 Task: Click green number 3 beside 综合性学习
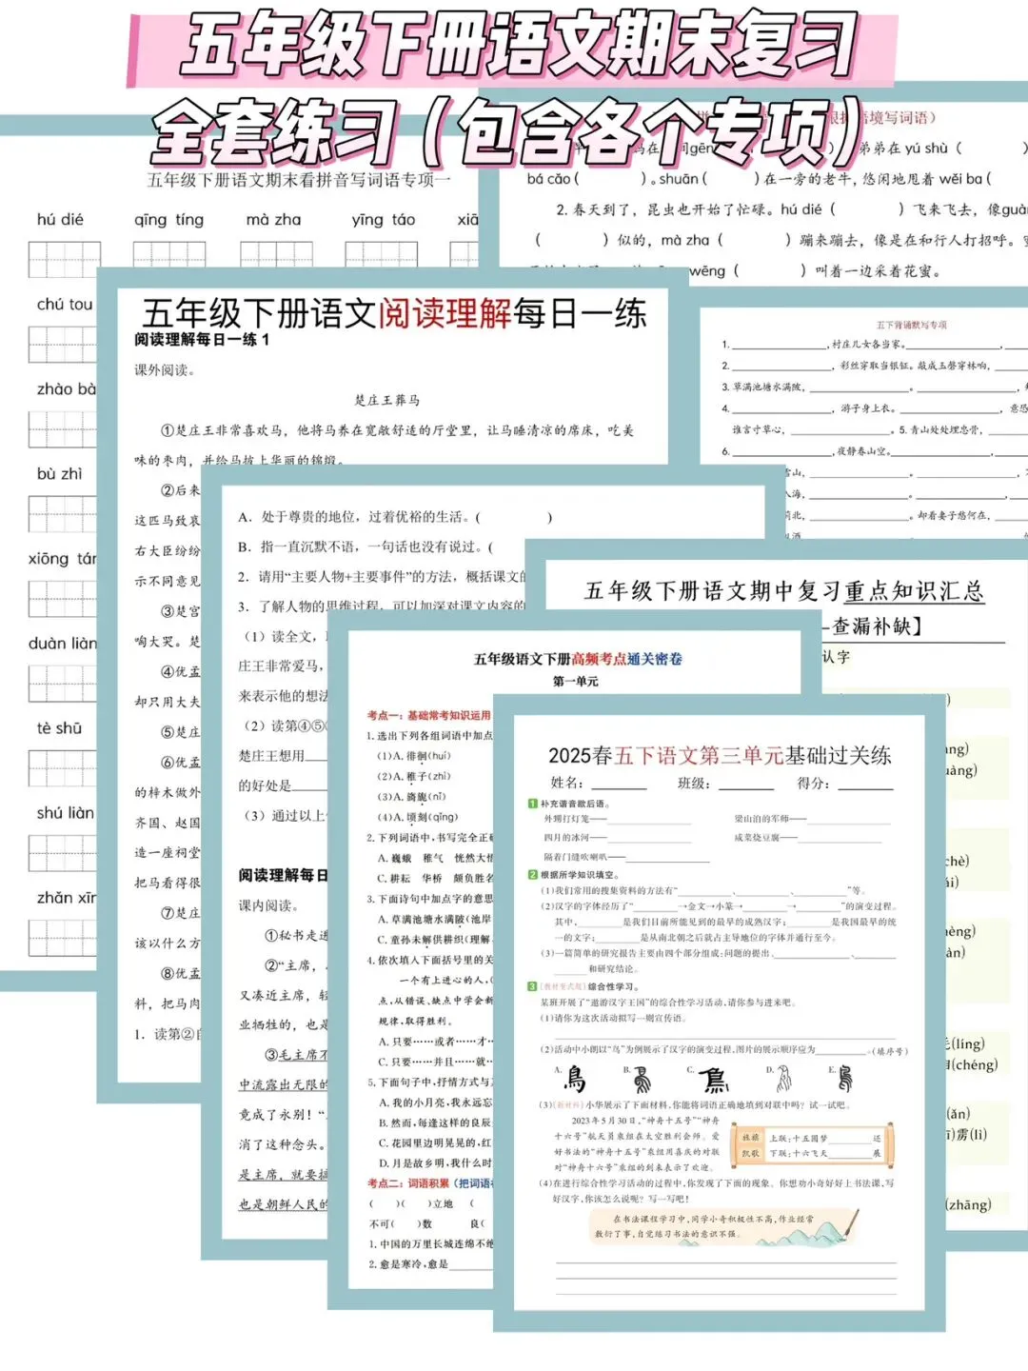click(533, 986)
